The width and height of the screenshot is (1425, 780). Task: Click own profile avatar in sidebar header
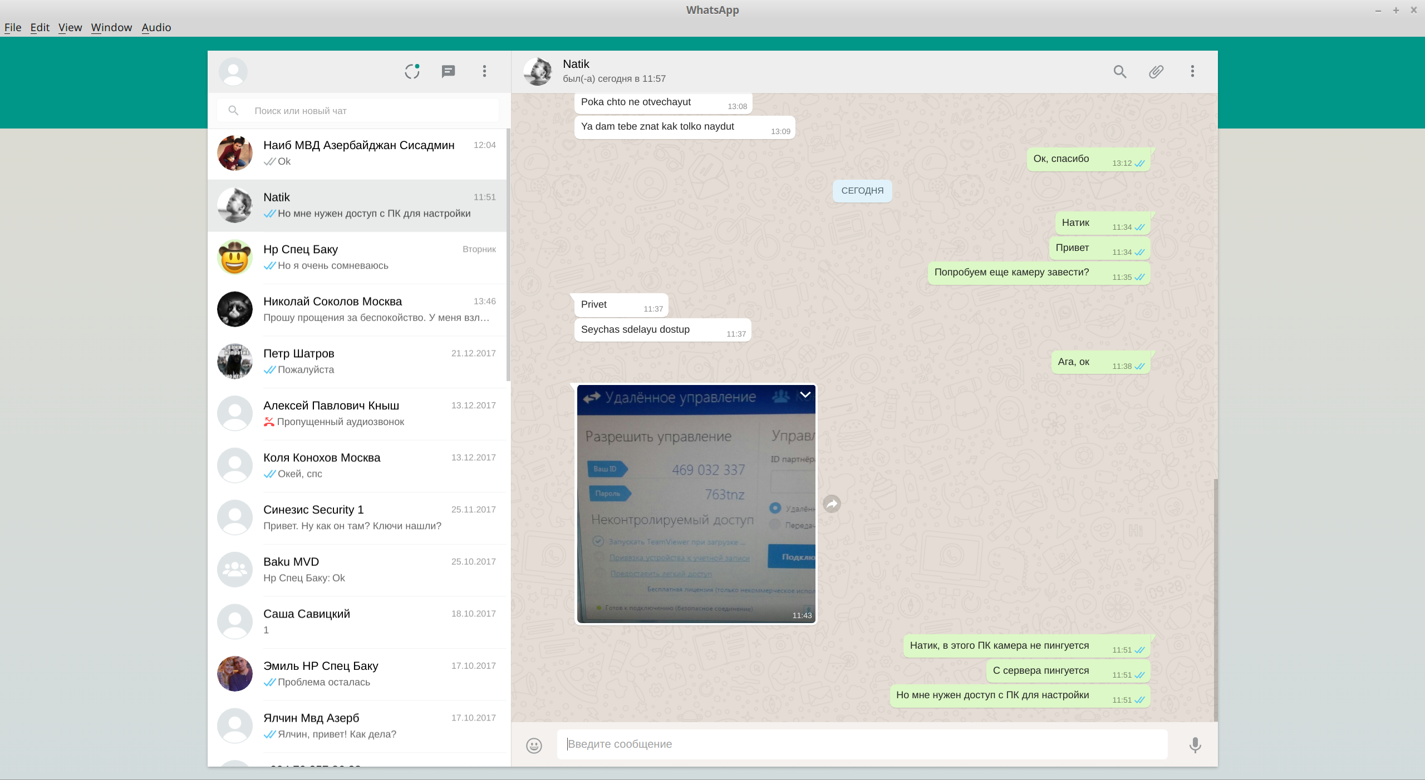point(233,71)
